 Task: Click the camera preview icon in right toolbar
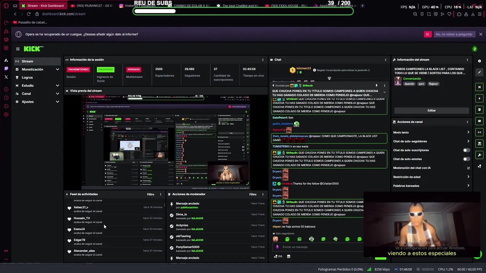click(x=480, y=144)
